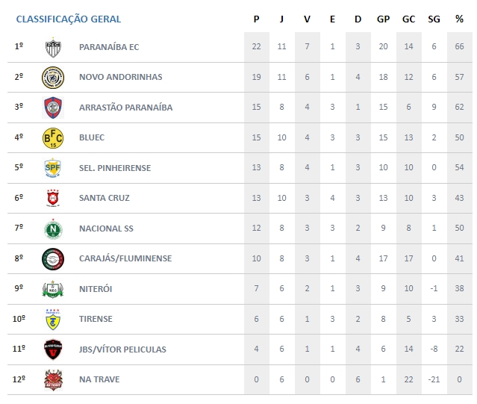
Task: Click the Arrastão Paranaíba team crest
Action: pyautogui.click(x=53, y=108)
